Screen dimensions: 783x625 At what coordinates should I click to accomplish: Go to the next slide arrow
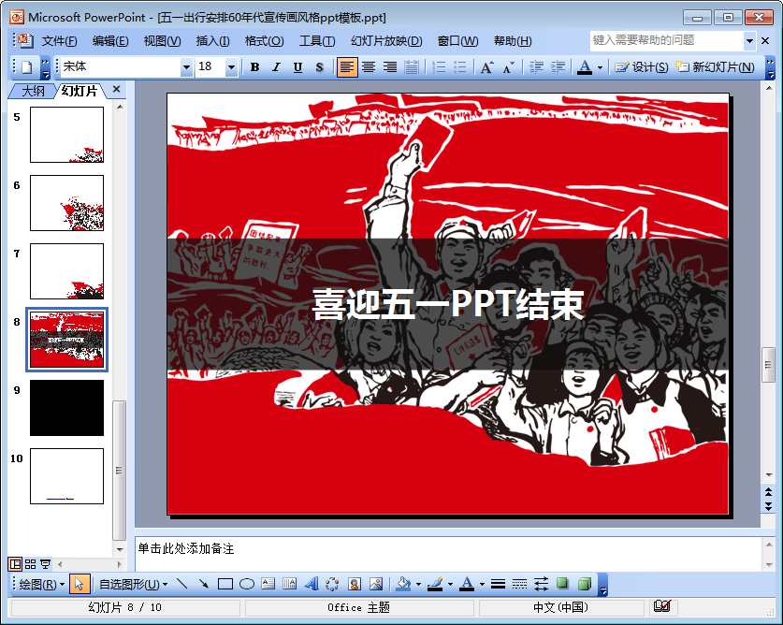tap(768, 506)
